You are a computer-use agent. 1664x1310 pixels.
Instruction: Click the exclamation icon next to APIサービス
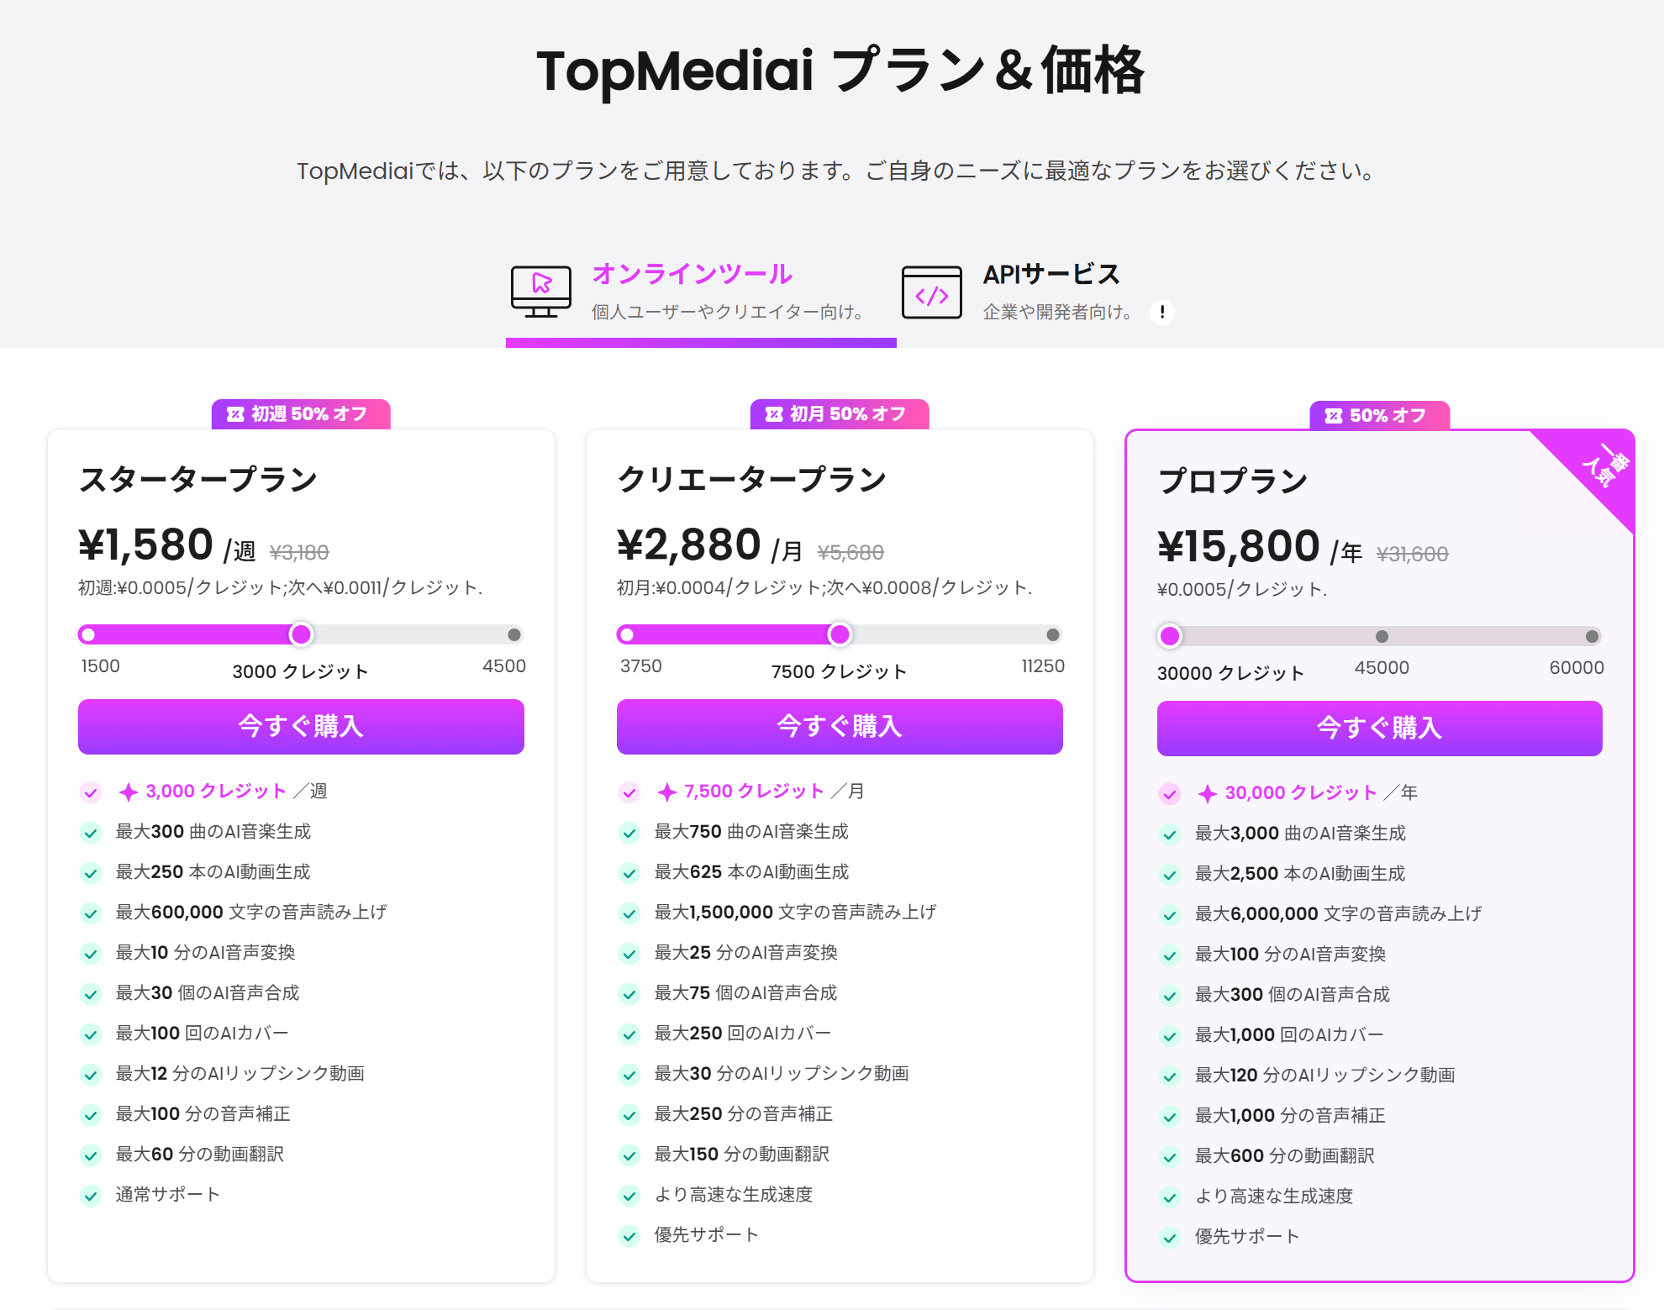[x=1162, y=312]
